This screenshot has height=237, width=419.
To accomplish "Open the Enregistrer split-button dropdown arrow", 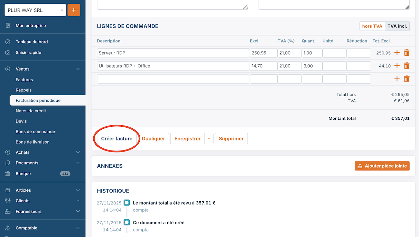I will 209,139.
